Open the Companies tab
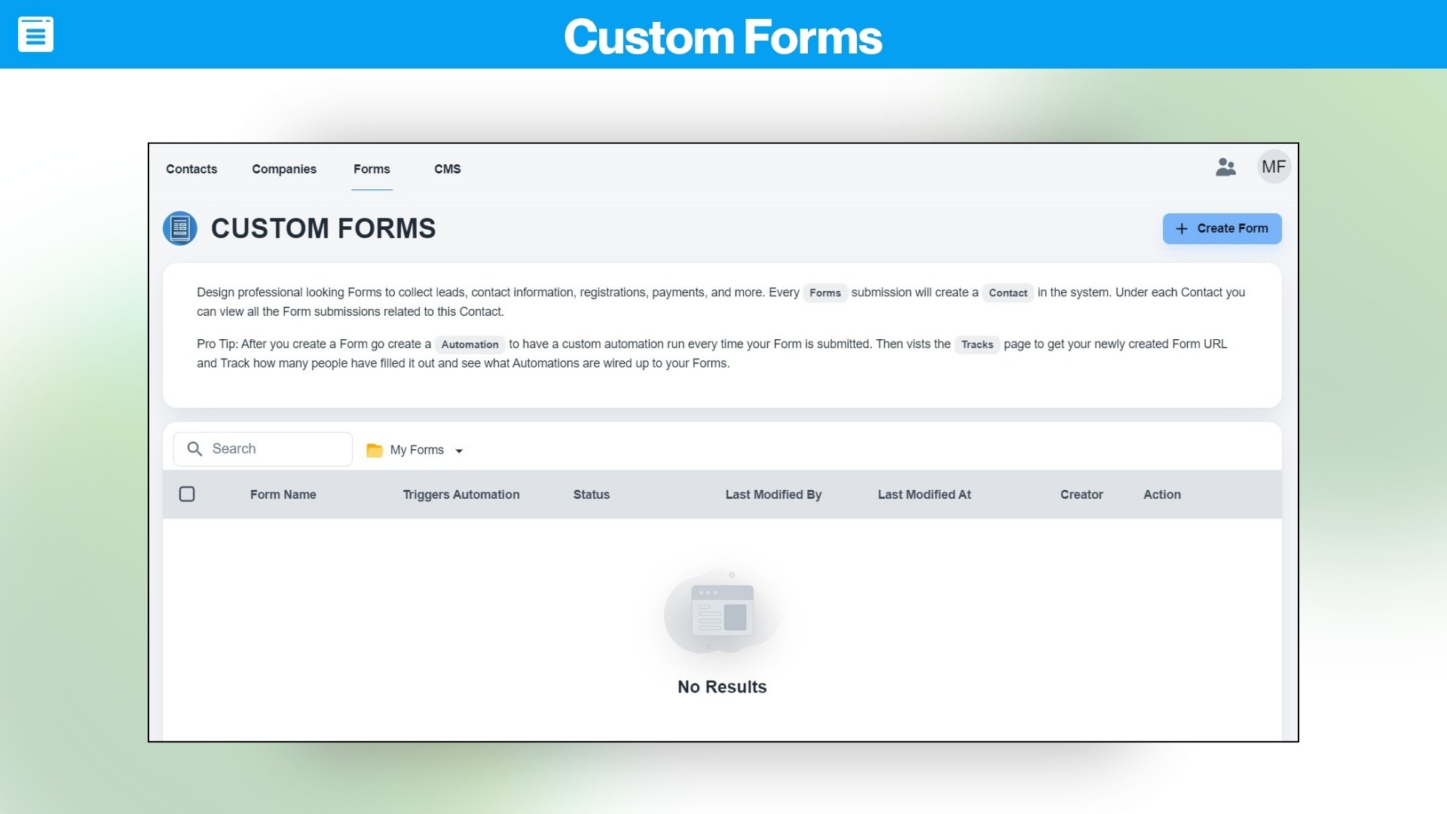 click(284, 169)
